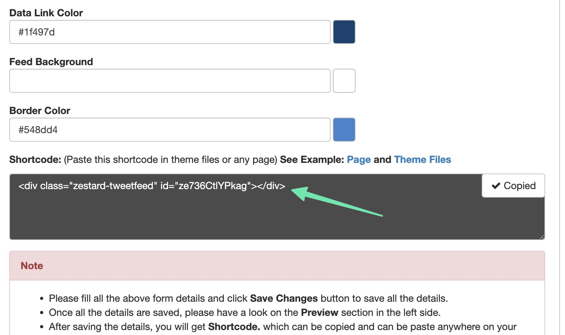Grab the shortcode textarea resize handle
The height and width of the screenshot is (335, 565).
coord(541,237)
